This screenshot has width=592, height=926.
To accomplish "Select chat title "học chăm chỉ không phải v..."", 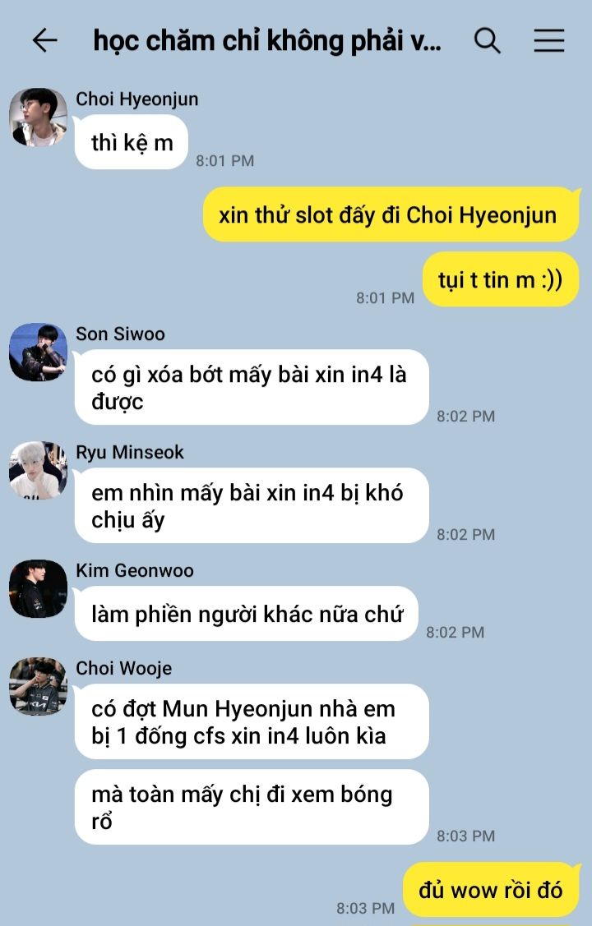I will pyautogui.click(x=267, y=41).
